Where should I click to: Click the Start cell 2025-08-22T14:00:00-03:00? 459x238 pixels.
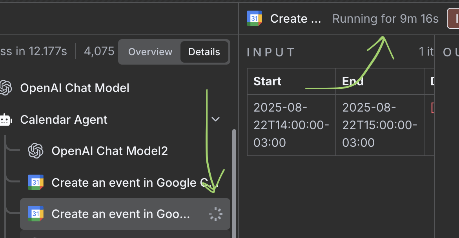pos(291,125)
